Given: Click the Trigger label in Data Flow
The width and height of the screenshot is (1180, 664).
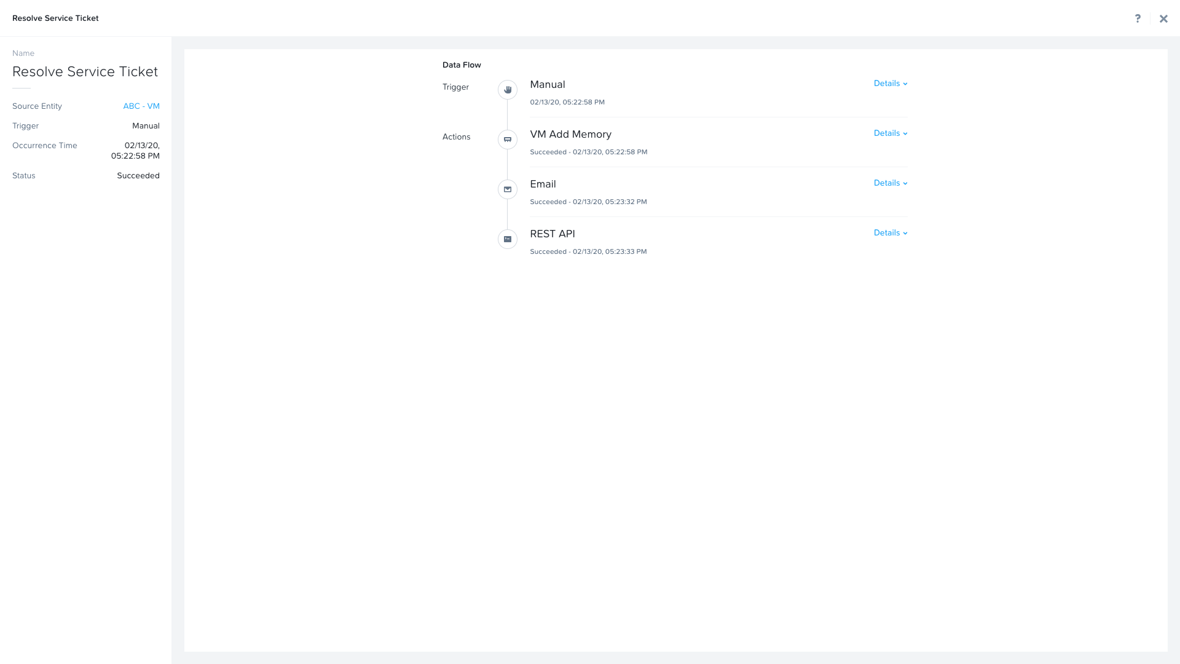Looking at the screenshot, I should point(455,87).
